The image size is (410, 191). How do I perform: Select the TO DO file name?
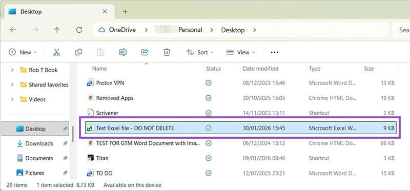(105, 173)
